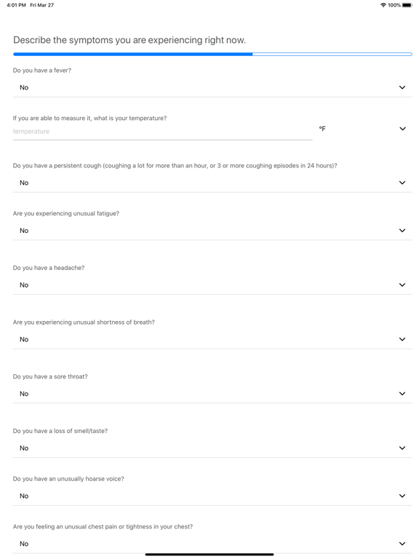Click the chevron for the fever question
Screen dimensions: 419x559
click(x=402, y=87)
